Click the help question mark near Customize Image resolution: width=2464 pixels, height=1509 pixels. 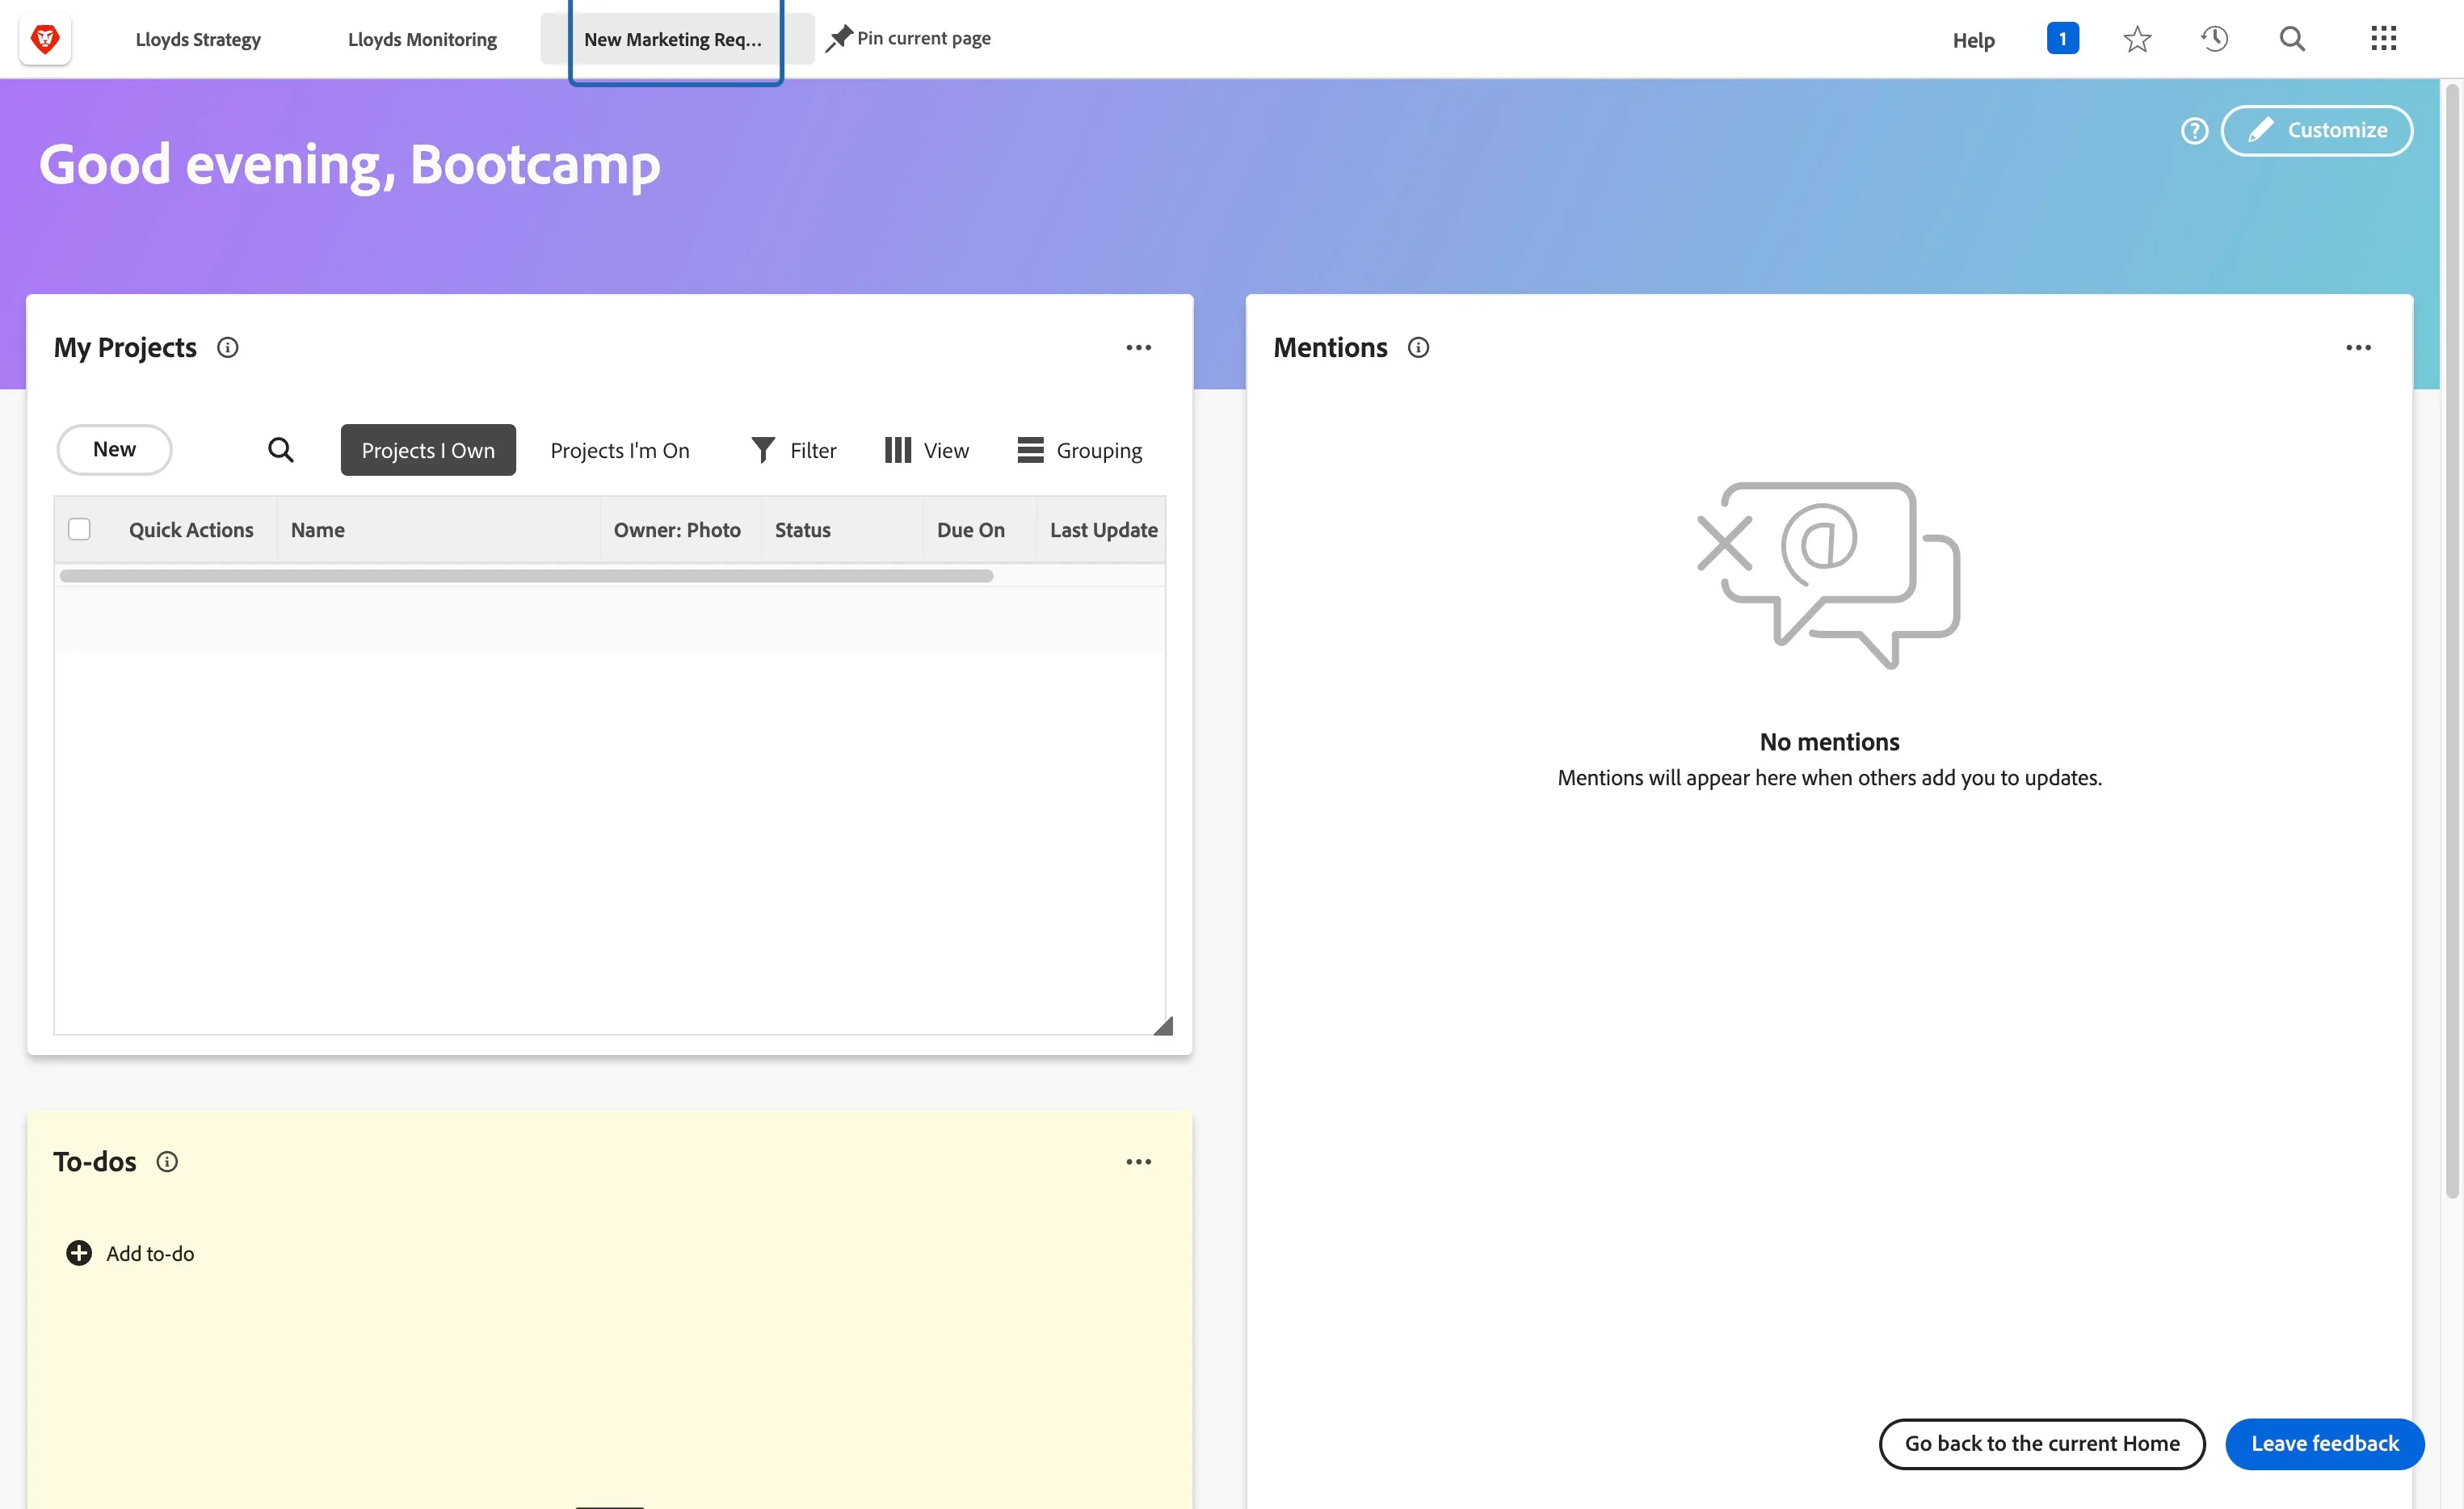click(x=2194, y=130)
